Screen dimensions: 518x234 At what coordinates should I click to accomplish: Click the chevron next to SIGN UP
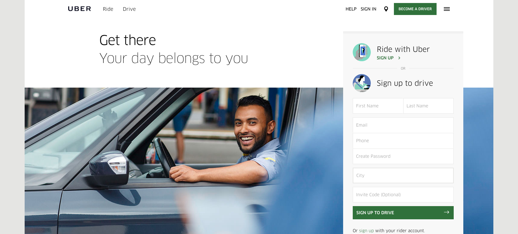pos(399,58)
